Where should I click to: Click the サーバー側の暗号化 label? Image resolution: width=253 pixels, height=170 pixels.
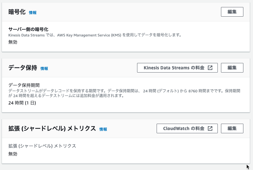click(28, 29)
